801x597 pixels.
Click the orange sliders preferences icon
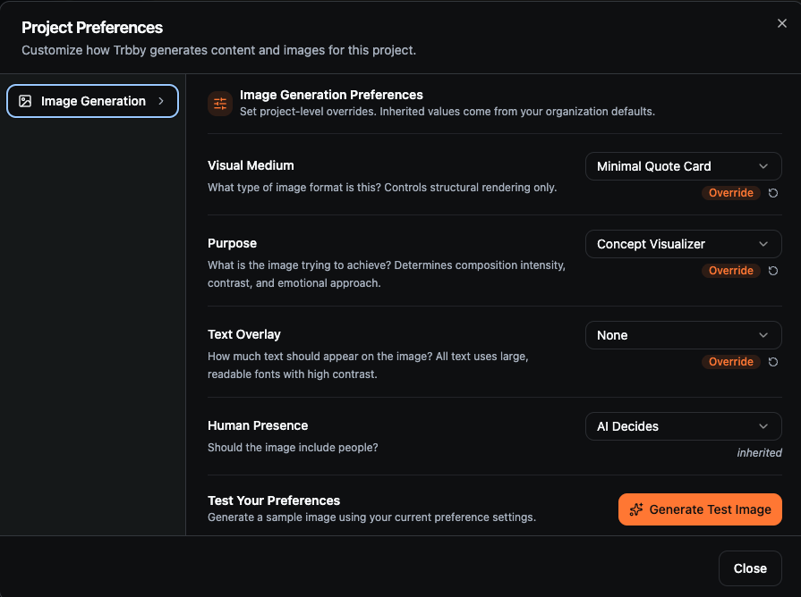tap(220, 104)
